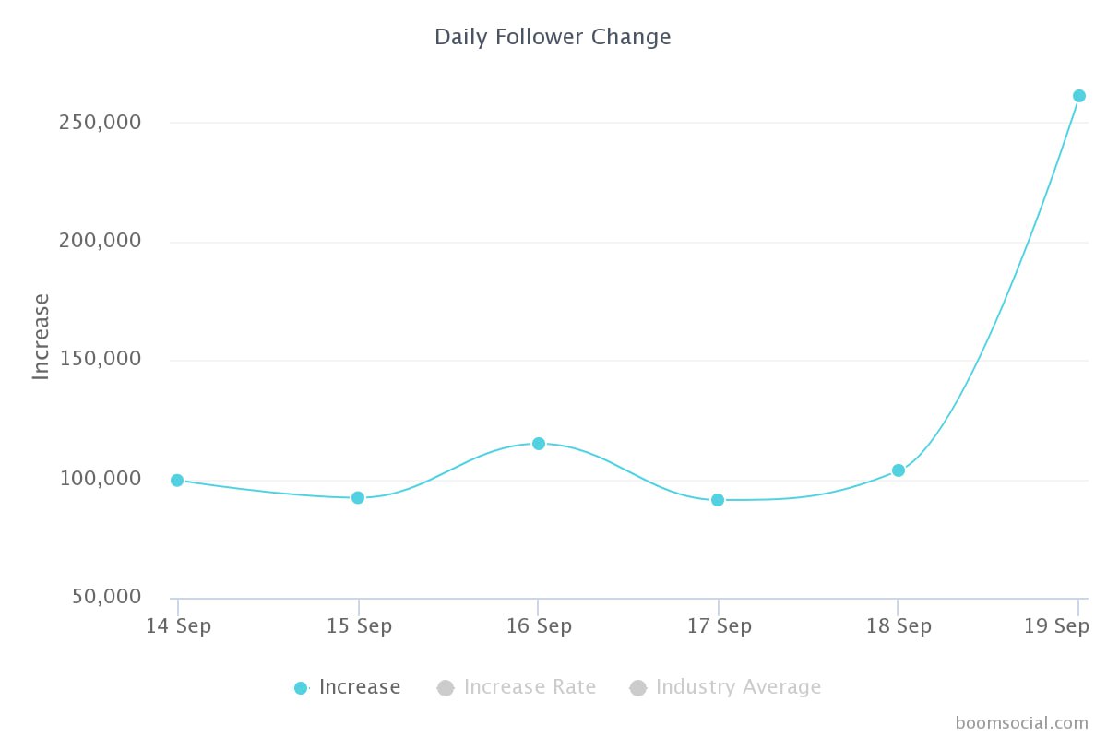1107x738 pixels.
Task: Click the 50,000 y-axis label
Action: pos(105,597)
